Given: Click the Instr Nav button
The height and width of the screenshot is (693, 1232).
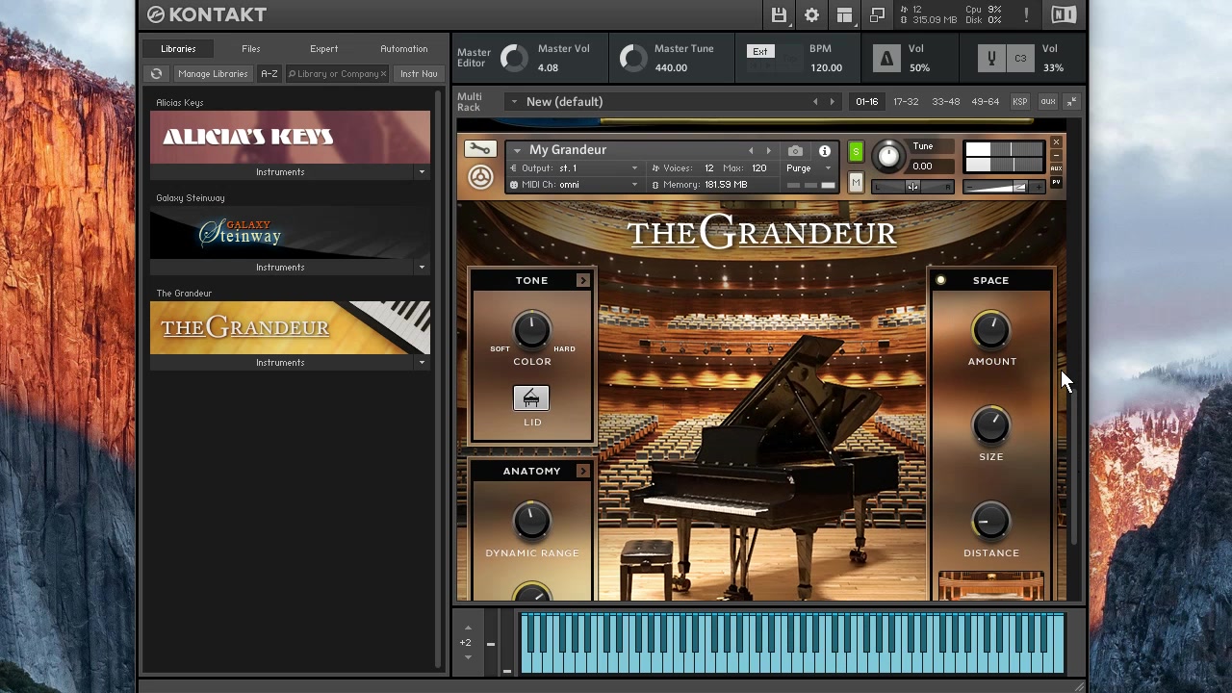Looking at the screenshot, I should [419, 73].
